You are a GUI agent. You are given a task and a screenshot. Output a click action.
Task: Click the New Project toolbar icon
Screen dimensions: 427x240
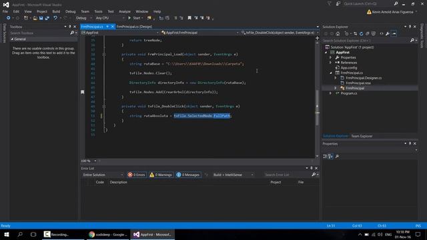coord(26,18)
